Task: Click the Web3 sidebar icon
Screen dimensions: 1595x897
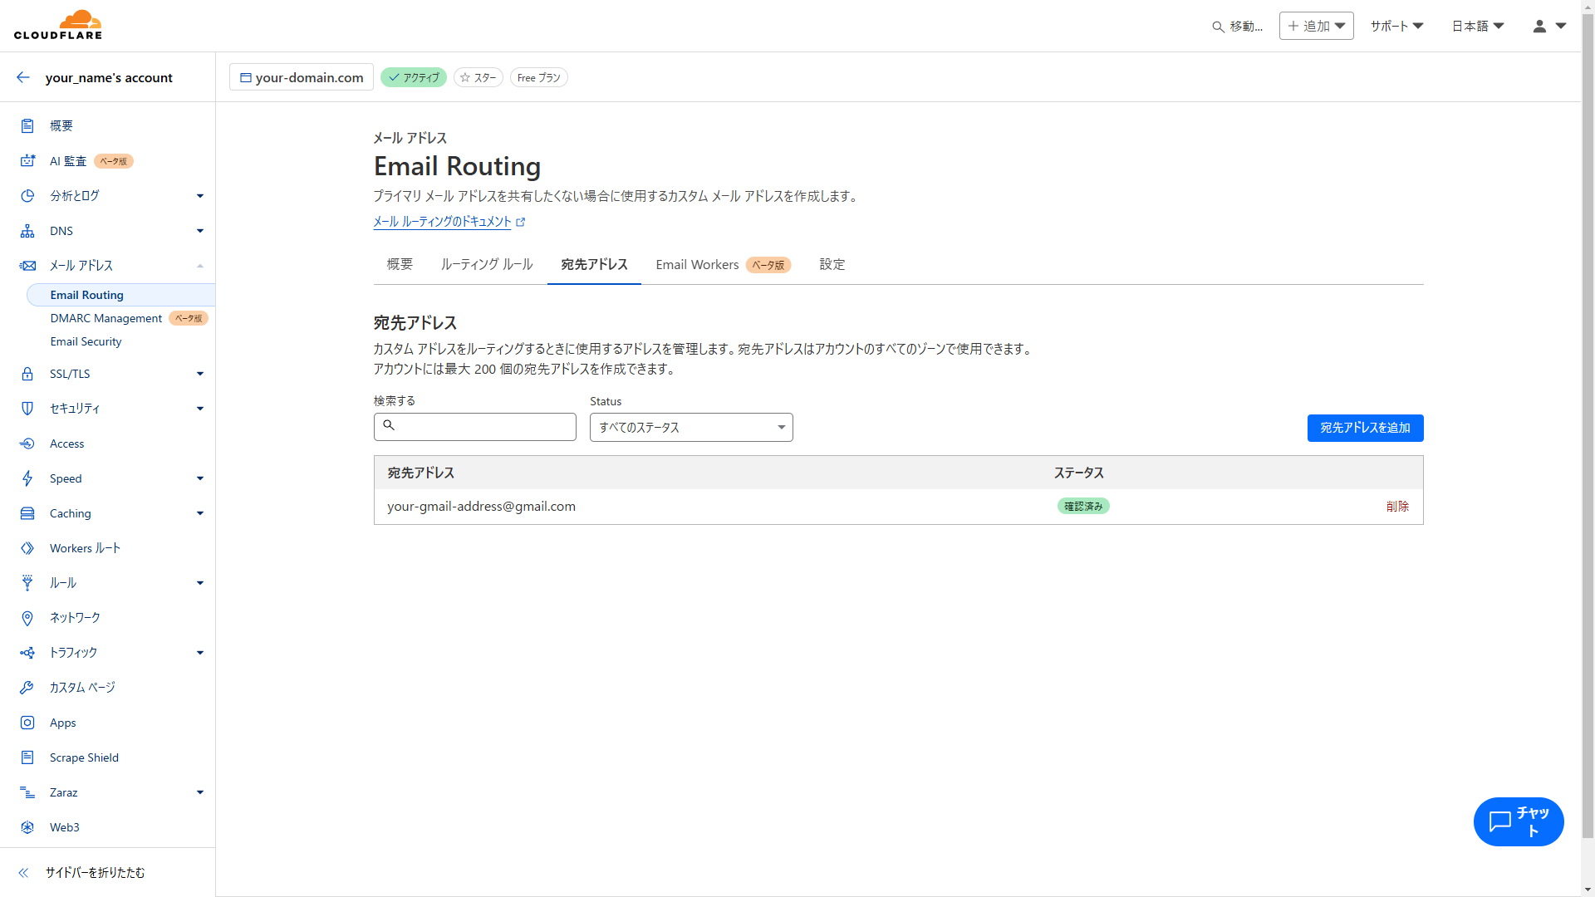Action: (x=27, y=827)
